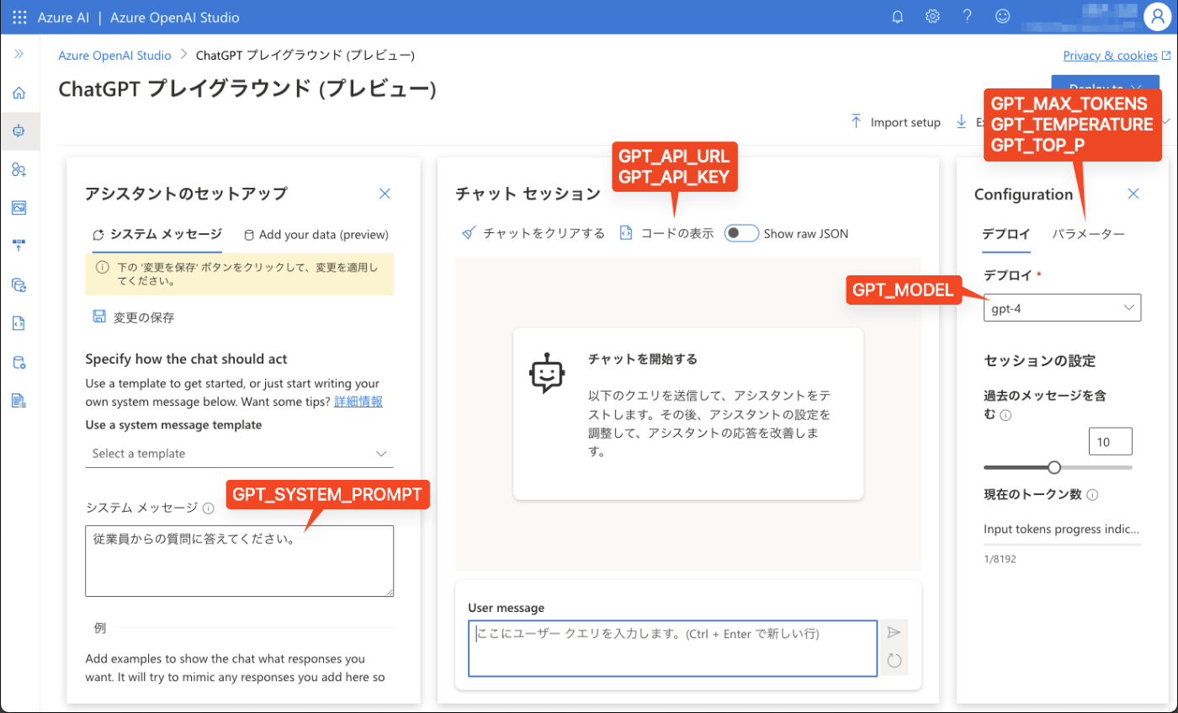Click the send message arrow icon
1178x713 pixels.
pyautogui.click(x=894, y=632)
